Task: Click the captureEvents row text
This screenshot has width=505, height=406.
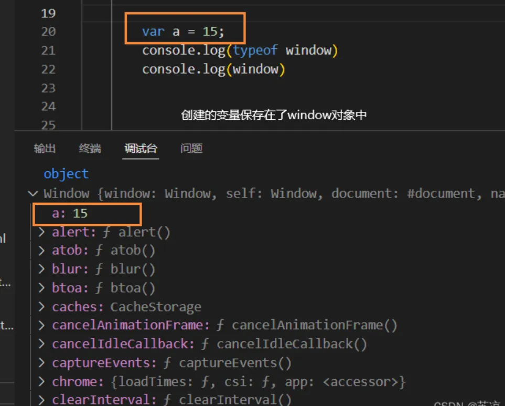Action: 172,363
